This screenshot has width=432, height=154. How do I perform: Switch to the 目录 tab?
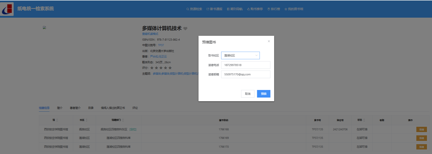coord(91,108)
